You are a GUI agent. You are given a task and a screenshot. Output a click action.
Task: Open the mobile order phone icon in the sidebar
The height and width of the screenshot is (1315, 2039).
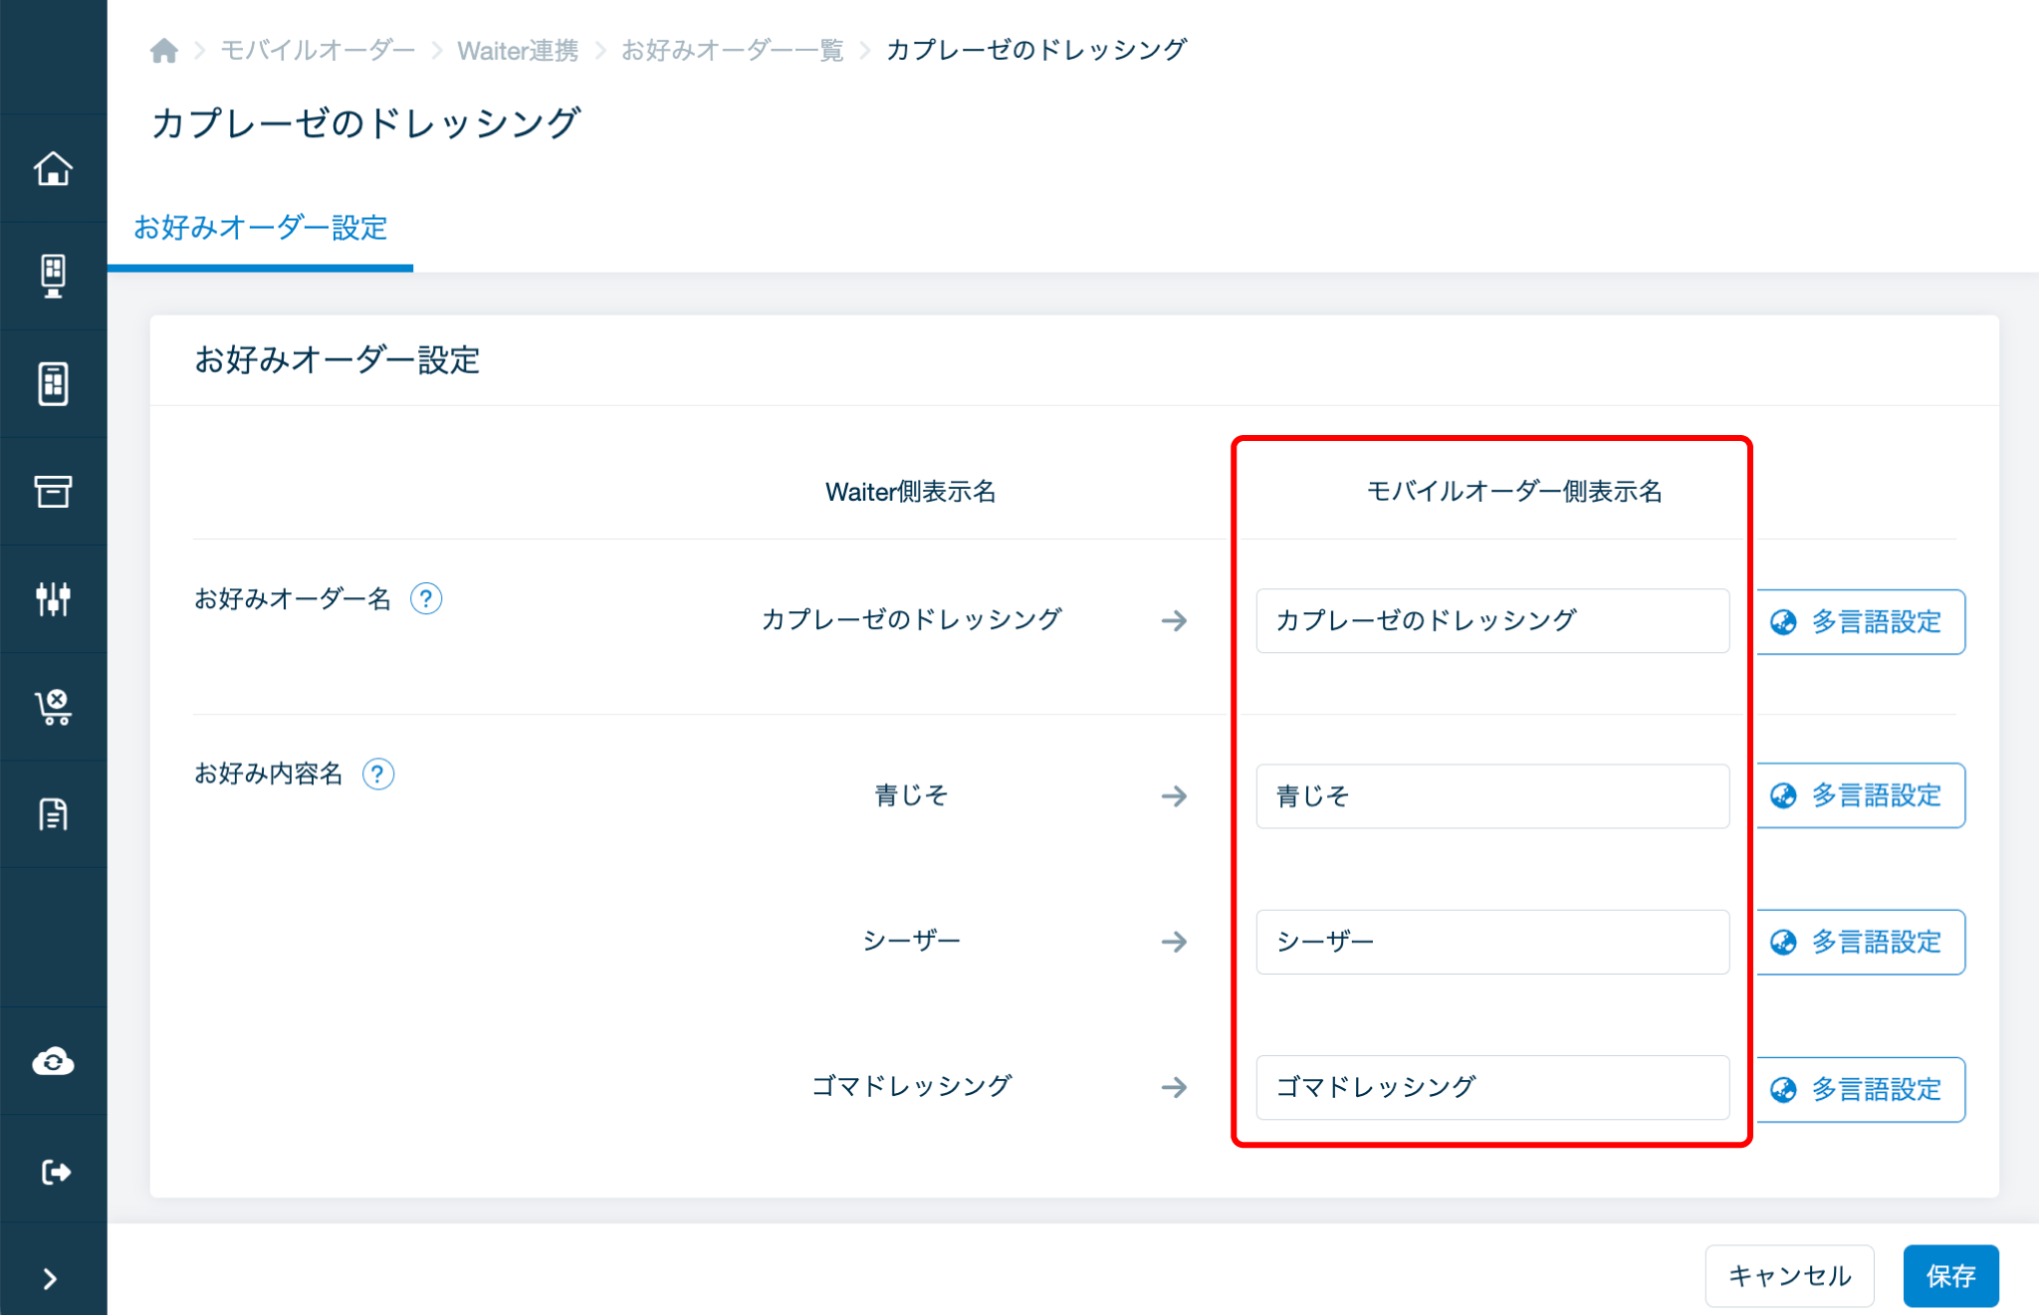53,383
